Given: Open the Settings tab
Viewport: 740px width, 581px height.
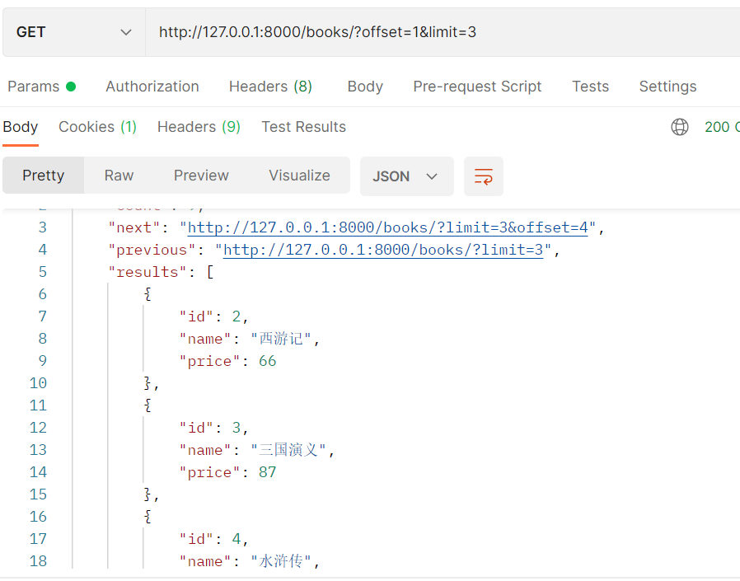Looking at the screenshot, I should coord(667,87).
